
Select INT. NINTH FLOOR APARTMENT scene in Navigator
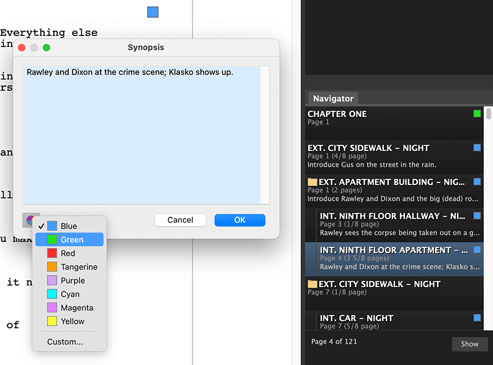394,259
